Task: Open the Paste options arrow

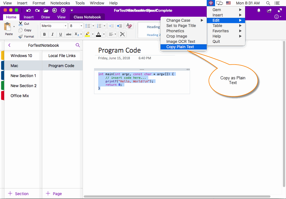Action: [14, 27]
